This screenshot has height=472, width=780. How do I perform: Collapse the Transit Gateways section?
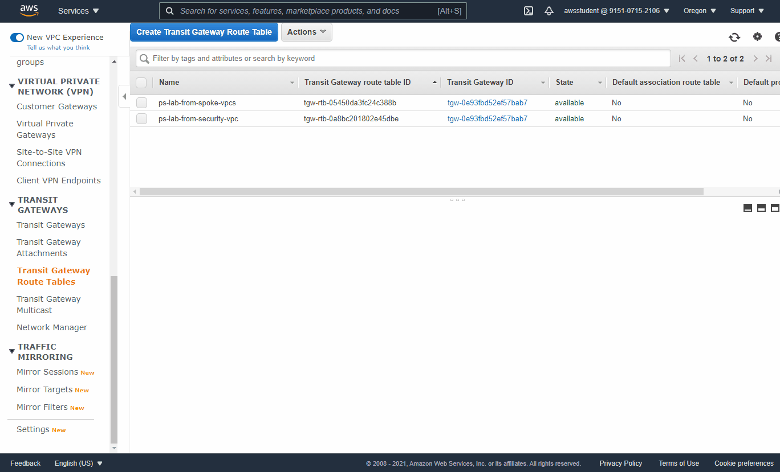pos(12,205)
